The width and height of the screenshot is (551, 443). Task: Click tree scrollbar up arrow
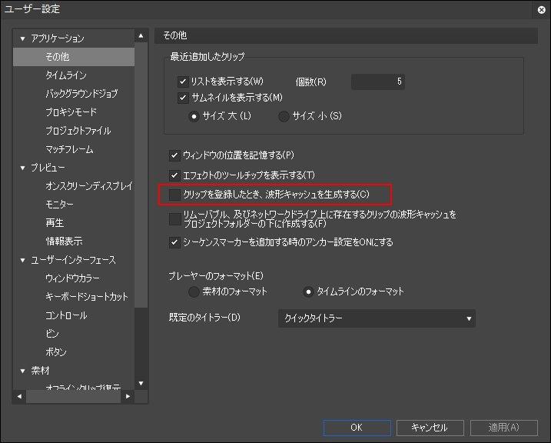coord(141,35)
